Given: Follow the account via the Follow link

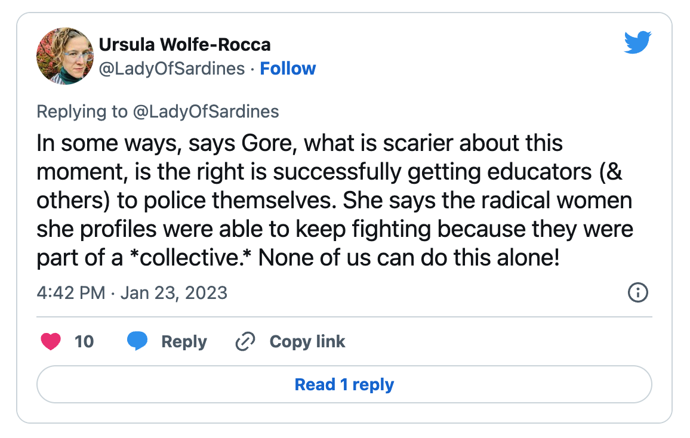Looking at the screenshot, I should click(x=288, y=69).
